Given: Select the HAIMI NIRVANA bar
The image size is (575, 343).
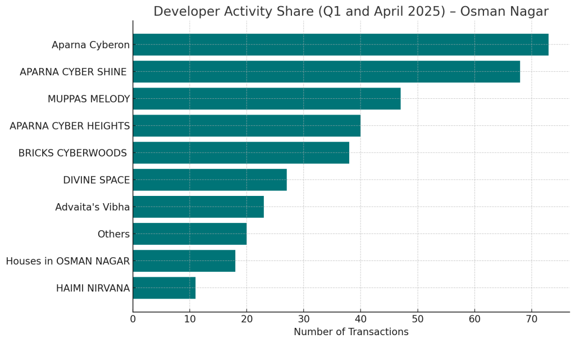Looking at the screenshot, I should [x=165, y=288].
